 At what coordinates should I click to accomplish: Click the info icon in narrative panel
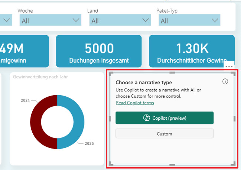(x=225, y=81)
